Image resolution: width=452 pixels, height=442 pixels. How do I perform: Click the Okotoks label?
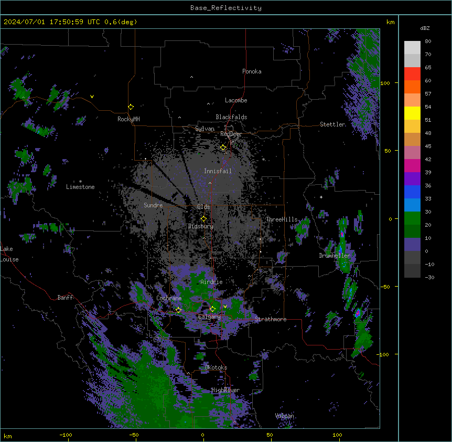216,367
